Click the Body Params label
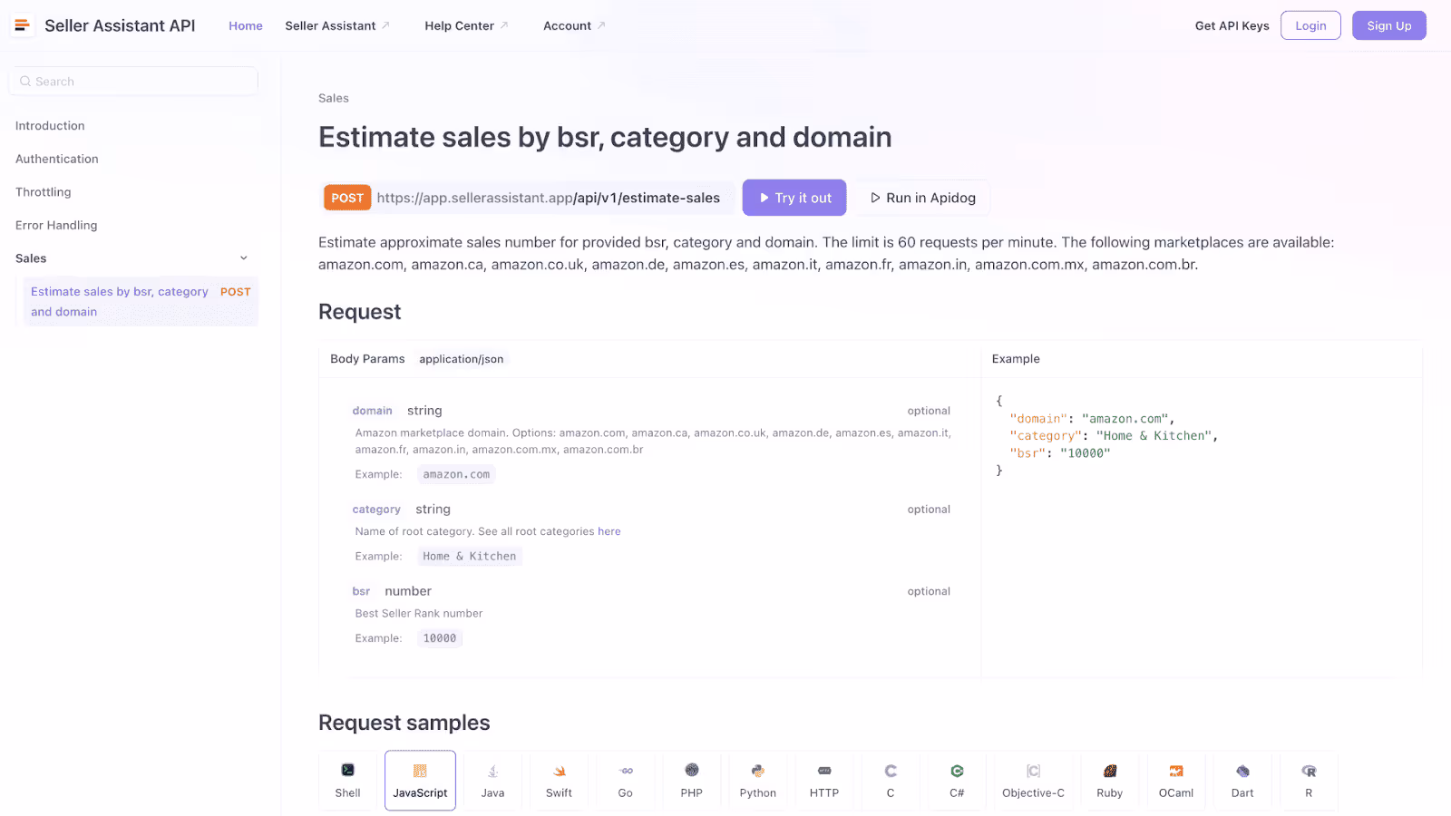The width and height of the screenshot is (1451, 816). pyautogui.click(x=367, y=359)
